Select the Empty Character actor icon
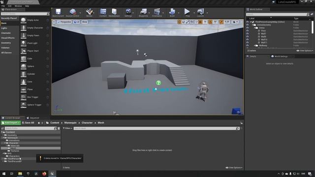The width and height of the screenshot is (315, 177). (x=23, y=28)
